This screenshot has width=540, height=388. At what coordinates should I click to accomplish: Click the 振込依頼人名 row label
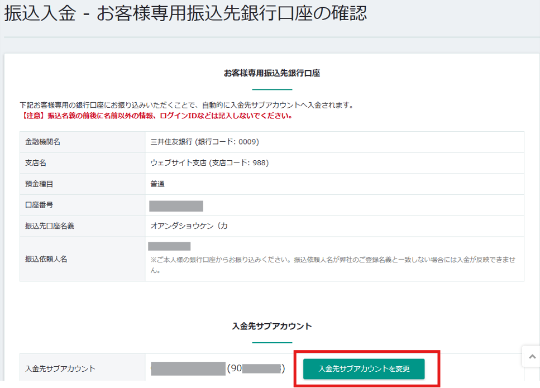click(46, 259)
